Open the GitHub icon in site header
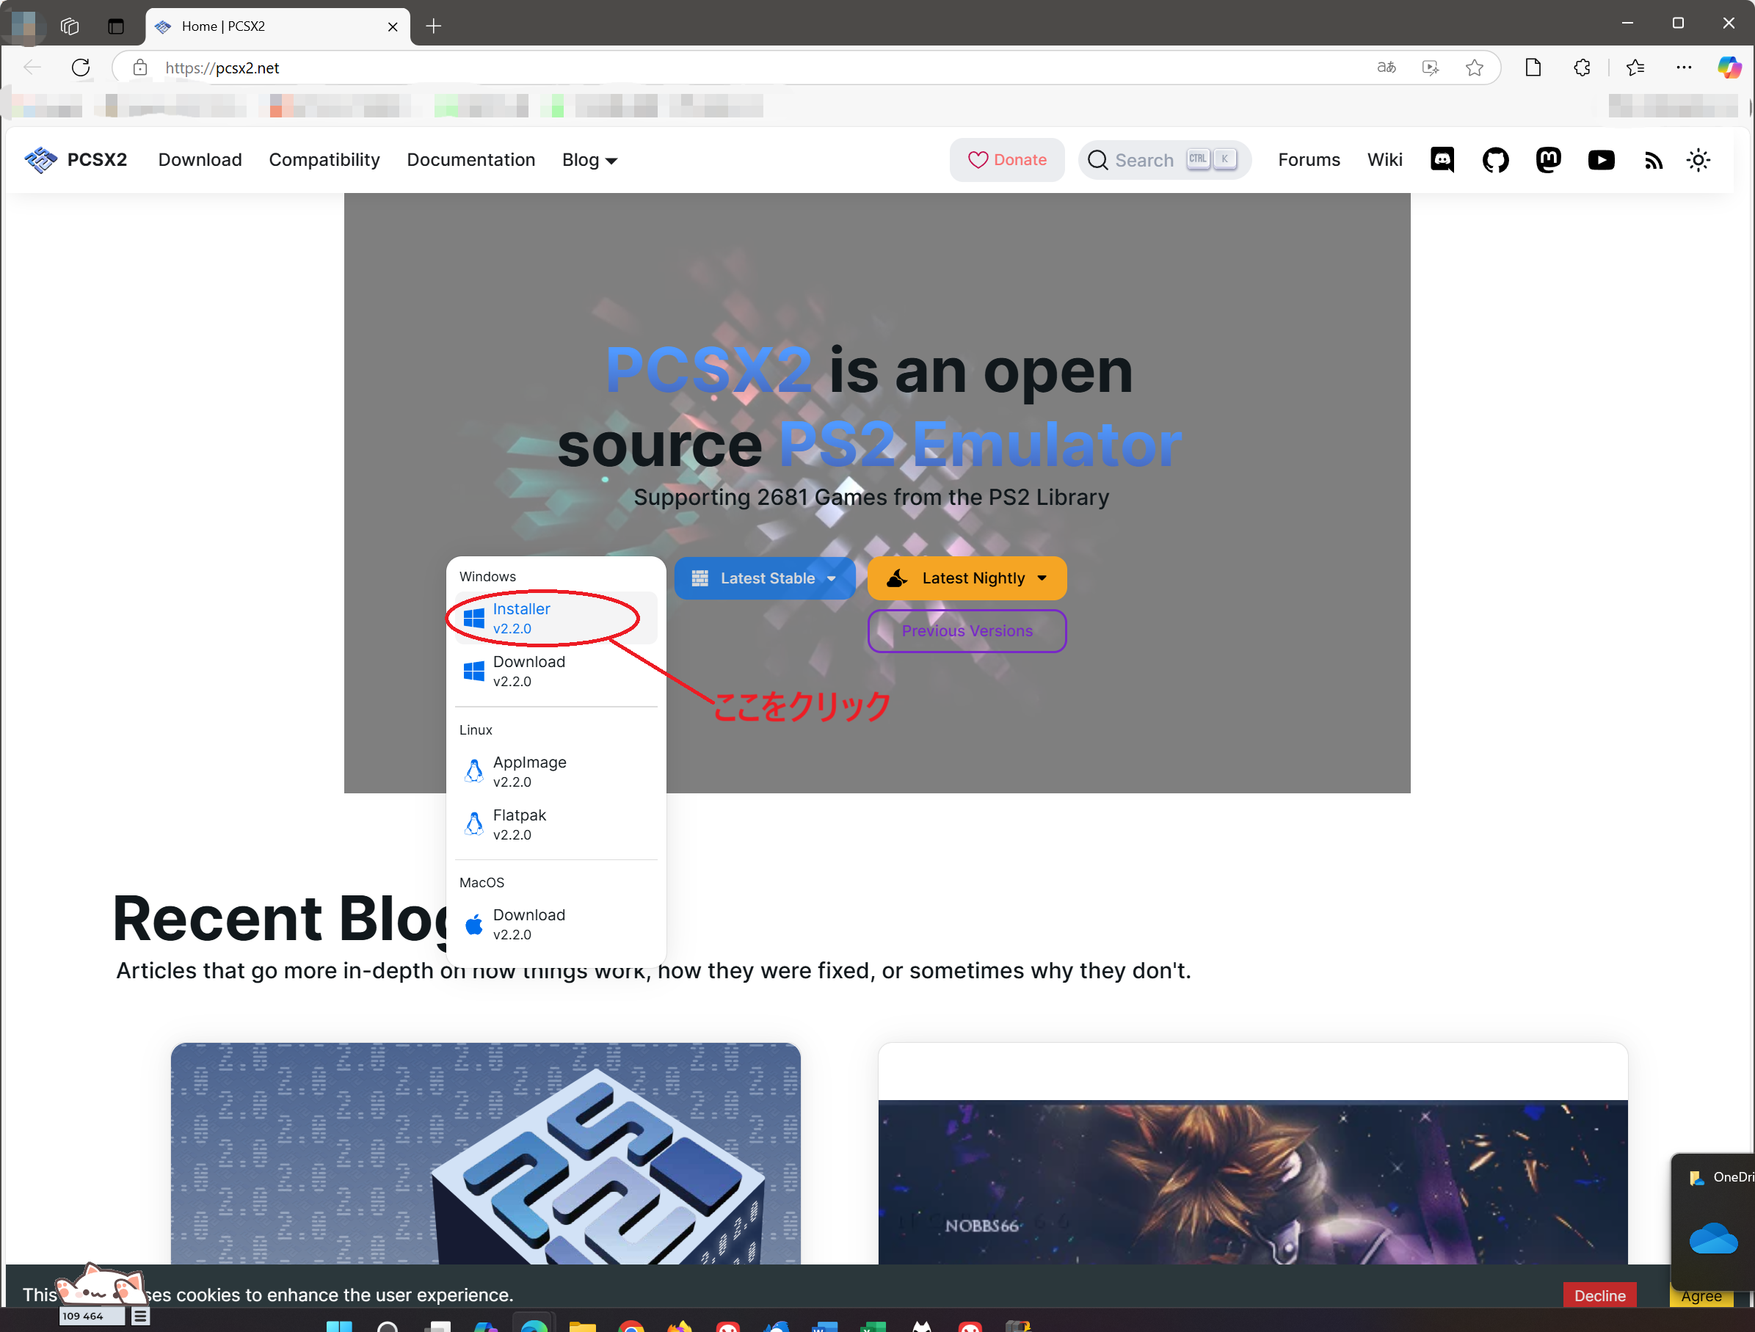The image size is (1755, 1332). 1494,160
